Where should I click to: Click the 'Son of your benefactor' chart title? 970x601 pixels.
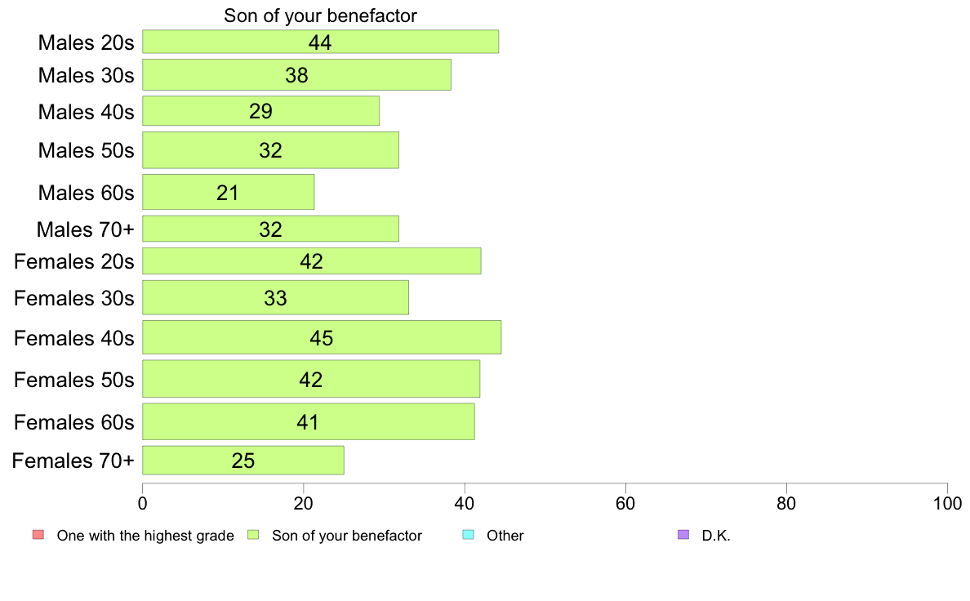(320, 16)
